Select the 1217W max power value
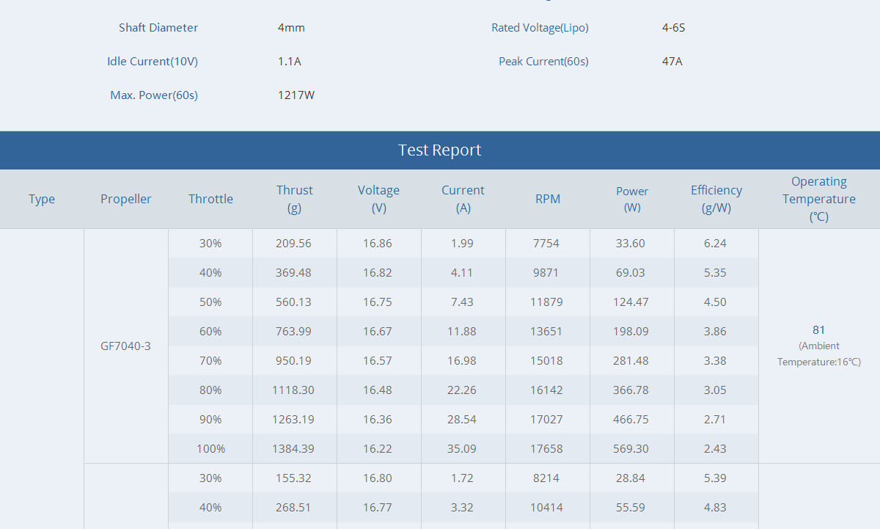Viewport: 880px width, 529px height. pos(296,95)
